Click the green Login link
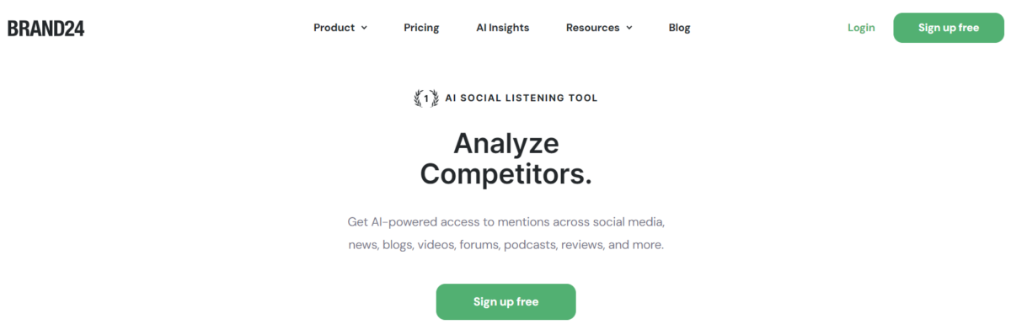The height and width of the screenshot is (335, 1011). click(861, 28)
